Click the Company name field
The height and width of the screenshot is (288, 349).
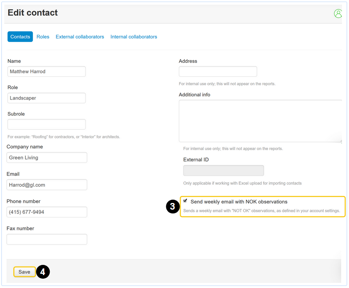click(47, 158)
